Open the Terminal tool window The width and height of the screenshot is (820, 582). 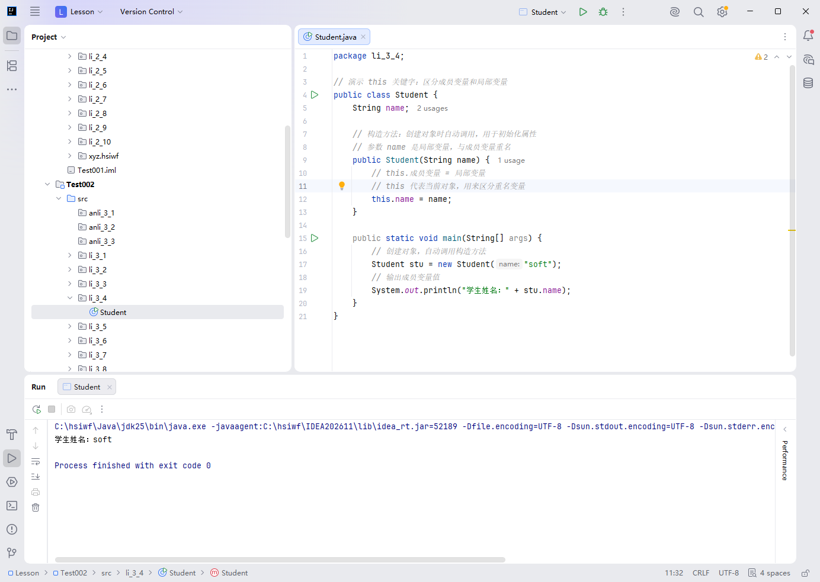12,506
